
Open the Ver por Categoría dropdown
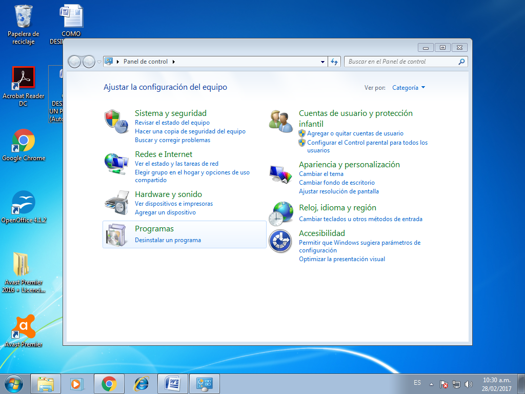[408, 88]
